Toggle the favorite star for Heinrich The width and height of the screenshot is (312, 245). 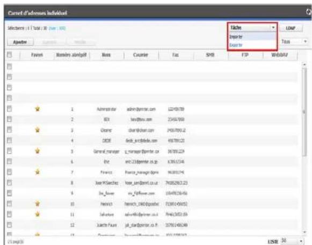[37, 204]
